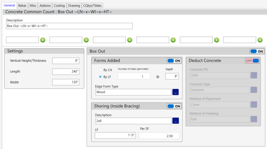Turn off the Forms Added switch
267x149 pixels.
coord(174,61)
